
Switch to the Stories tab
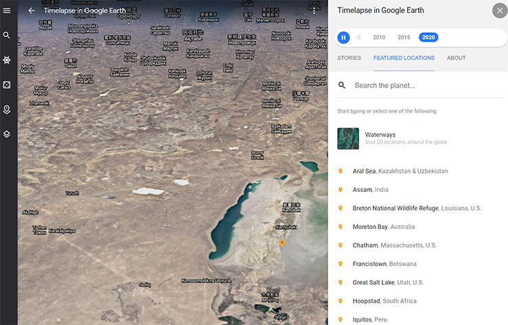point(349,58)
